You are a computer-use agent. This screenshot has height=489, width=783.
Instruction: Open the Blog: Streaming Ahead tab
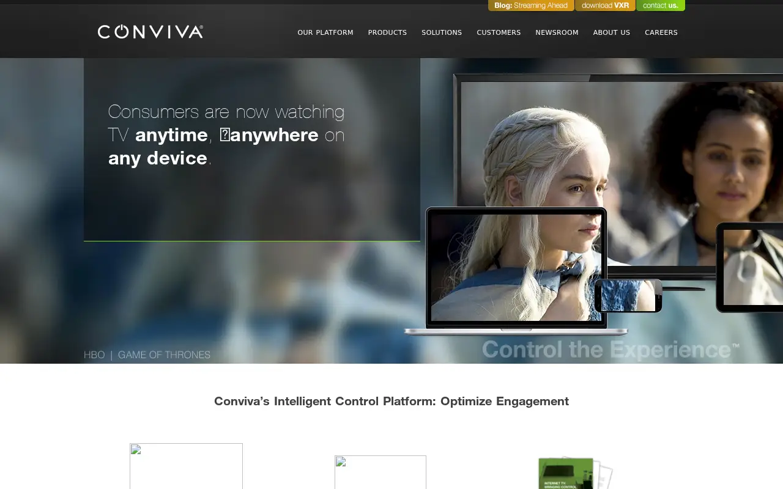click(531, 6)
